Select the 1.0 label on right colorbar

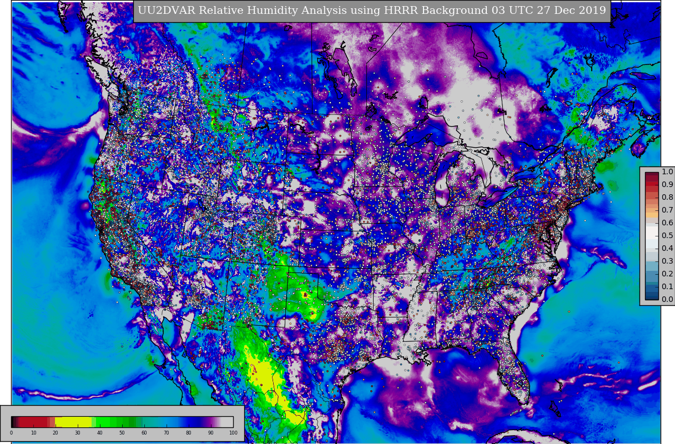pos(667,171)
